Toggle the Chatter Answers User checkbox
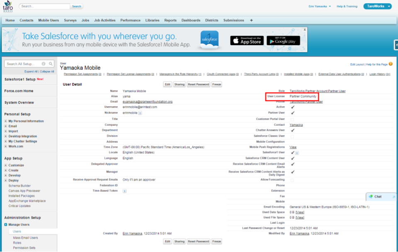This screenshot has height=252, width=398. pyautogui.click(x=293, y=131)
